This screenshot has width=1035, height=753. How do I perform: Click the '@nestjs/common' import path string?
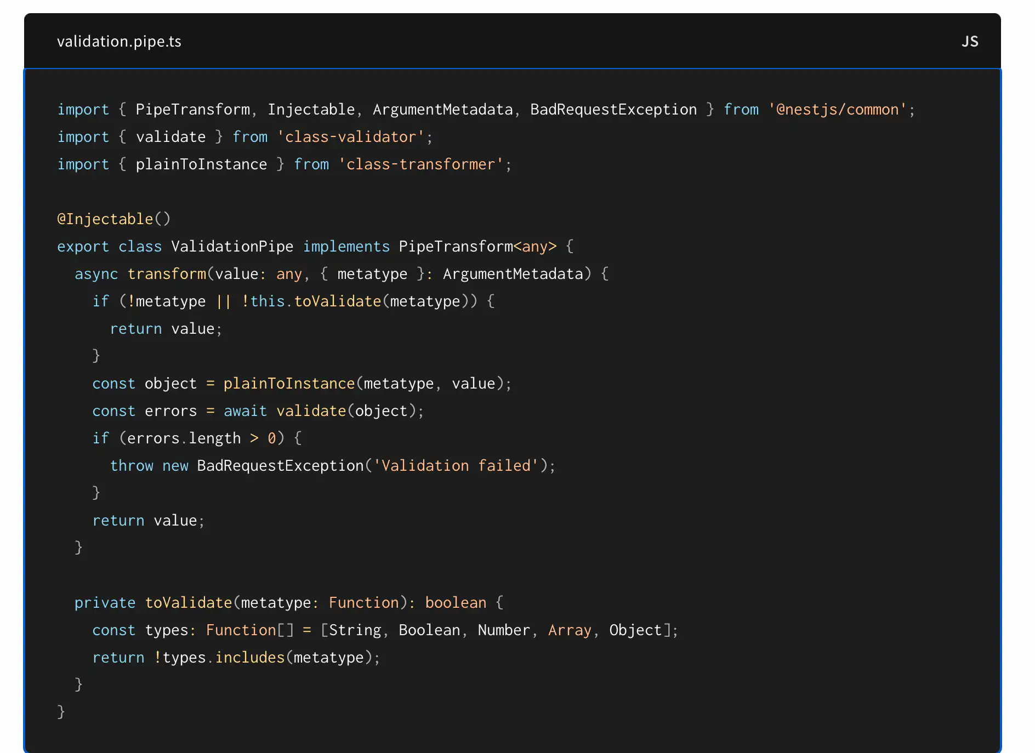838,109
